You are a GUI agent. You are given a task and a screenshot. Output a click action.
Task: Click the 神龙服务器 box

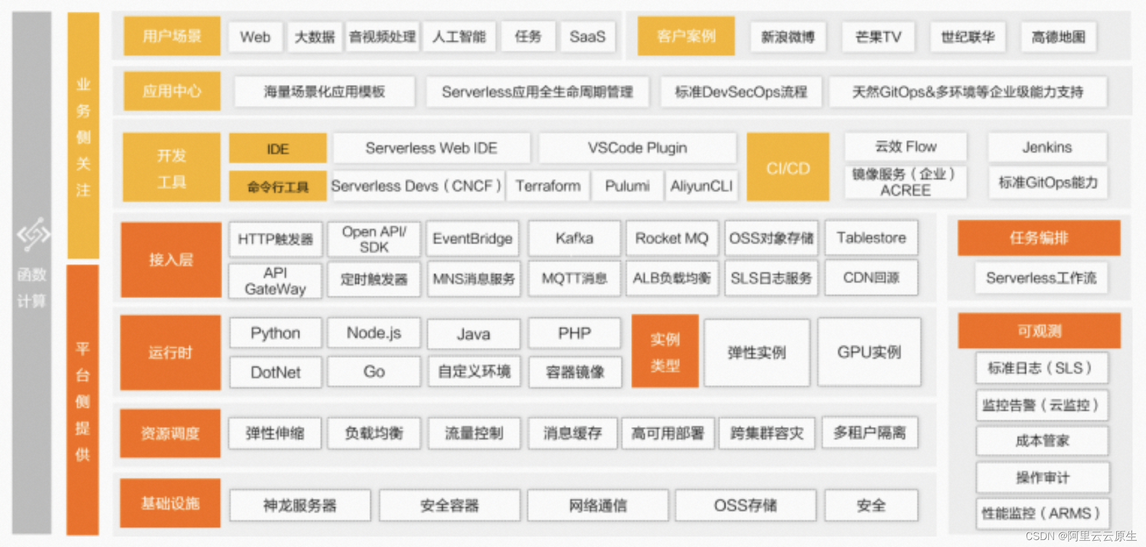(x=300, y=505)
